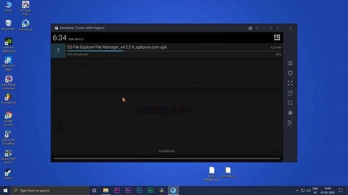Open the taskbar clock and date
Viewport: 348px width, 195px height.
click(x=327, y=190)
